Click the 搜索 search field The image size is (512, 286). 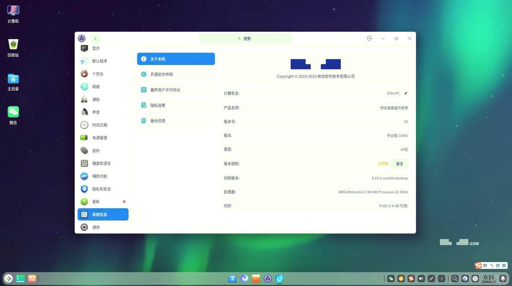pyautogui.click(x=245, y=38)
